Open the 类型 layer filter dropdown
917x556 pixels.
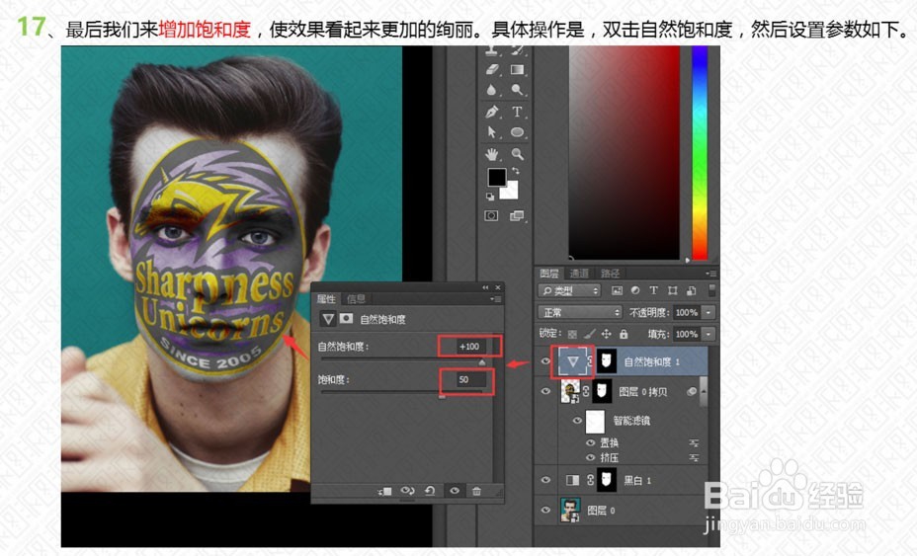click(x=569, y=290)
